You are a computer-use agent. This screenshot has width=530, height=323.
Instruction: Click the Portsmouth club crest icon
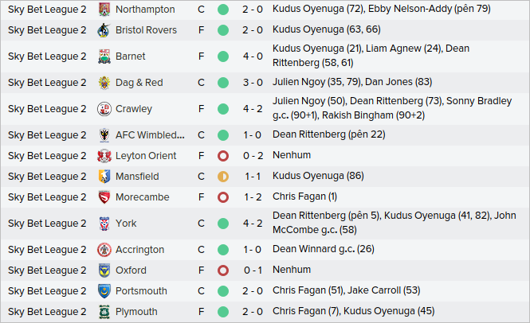(104, 291)
